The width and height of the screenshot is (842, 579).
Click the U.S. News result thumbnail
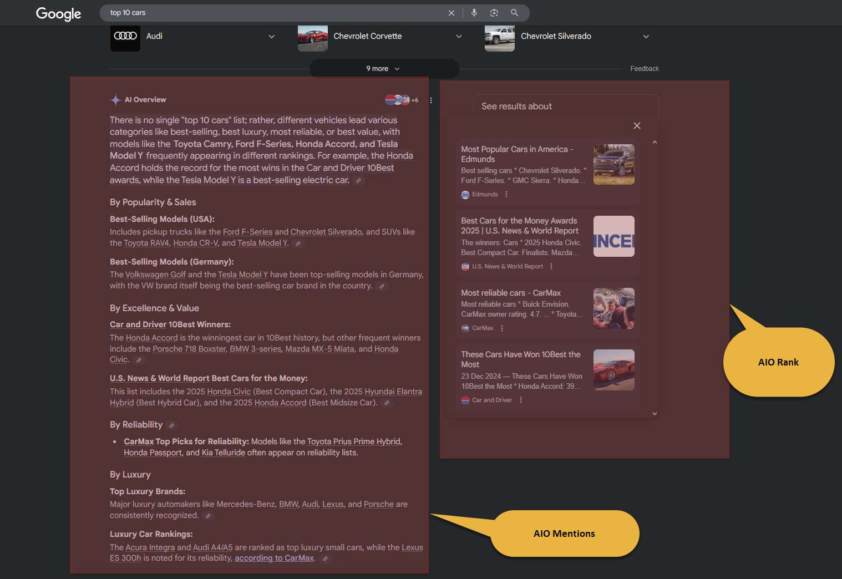[x=613, y=236]
